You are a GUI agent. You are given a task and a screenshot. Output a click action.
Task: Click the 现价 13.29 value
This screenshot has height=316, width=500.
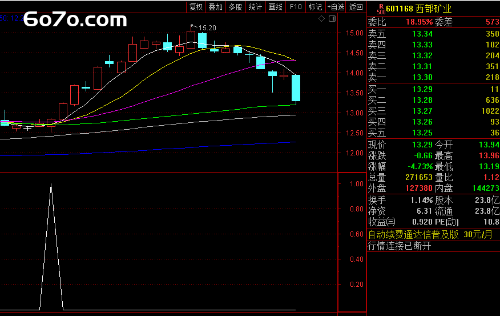(x=422, y=145)
